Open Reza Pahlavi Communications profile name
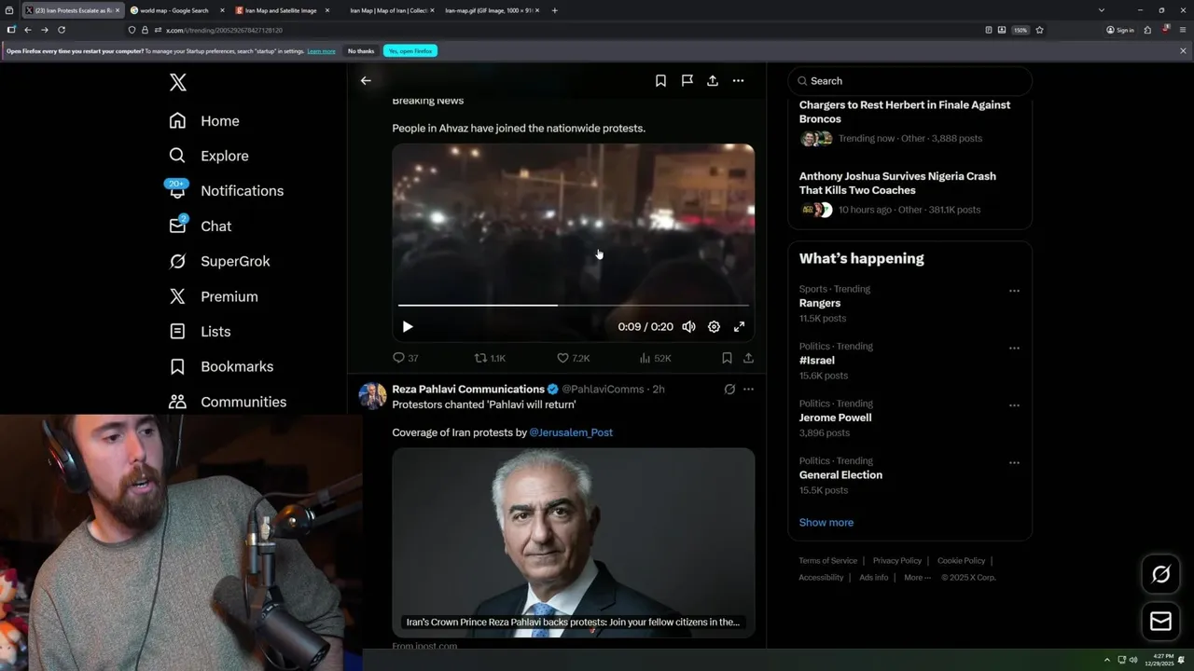This screenshot has height=671, width=1194. pos(468,390)
